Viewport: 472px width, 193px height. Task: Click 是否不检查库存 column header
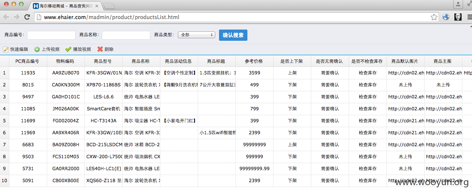click(x=368, y=61)
